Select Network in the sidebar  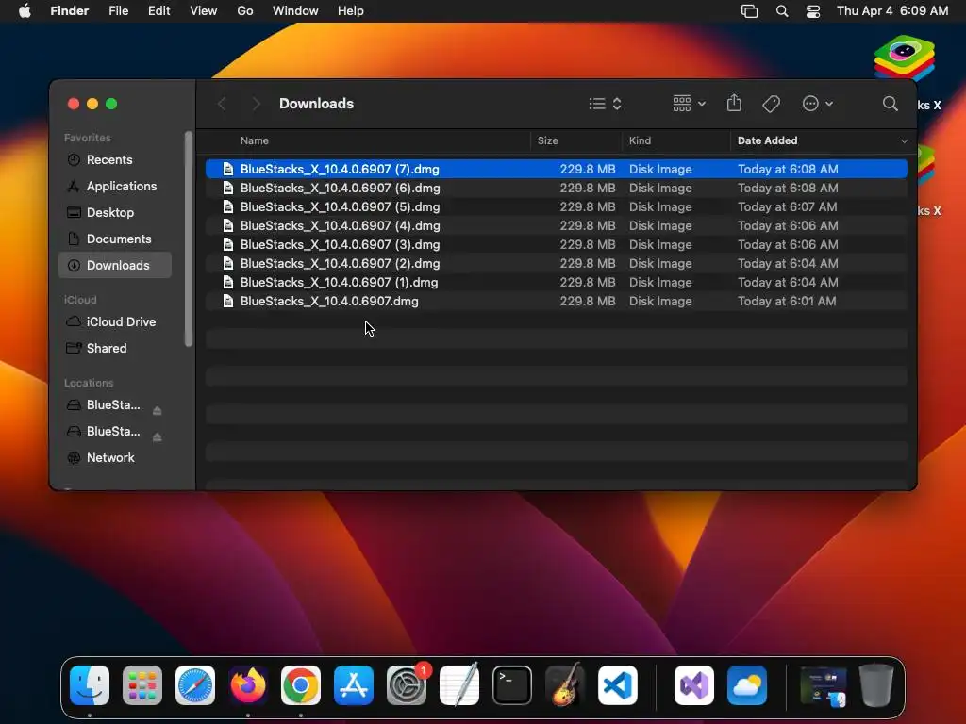pos(114,458)
